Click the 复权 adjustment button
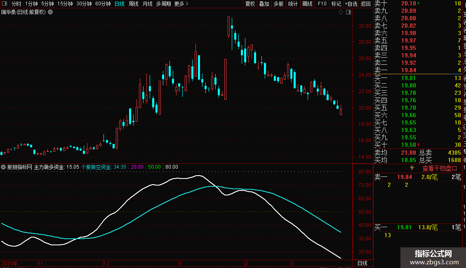 (x=250, y=4)
